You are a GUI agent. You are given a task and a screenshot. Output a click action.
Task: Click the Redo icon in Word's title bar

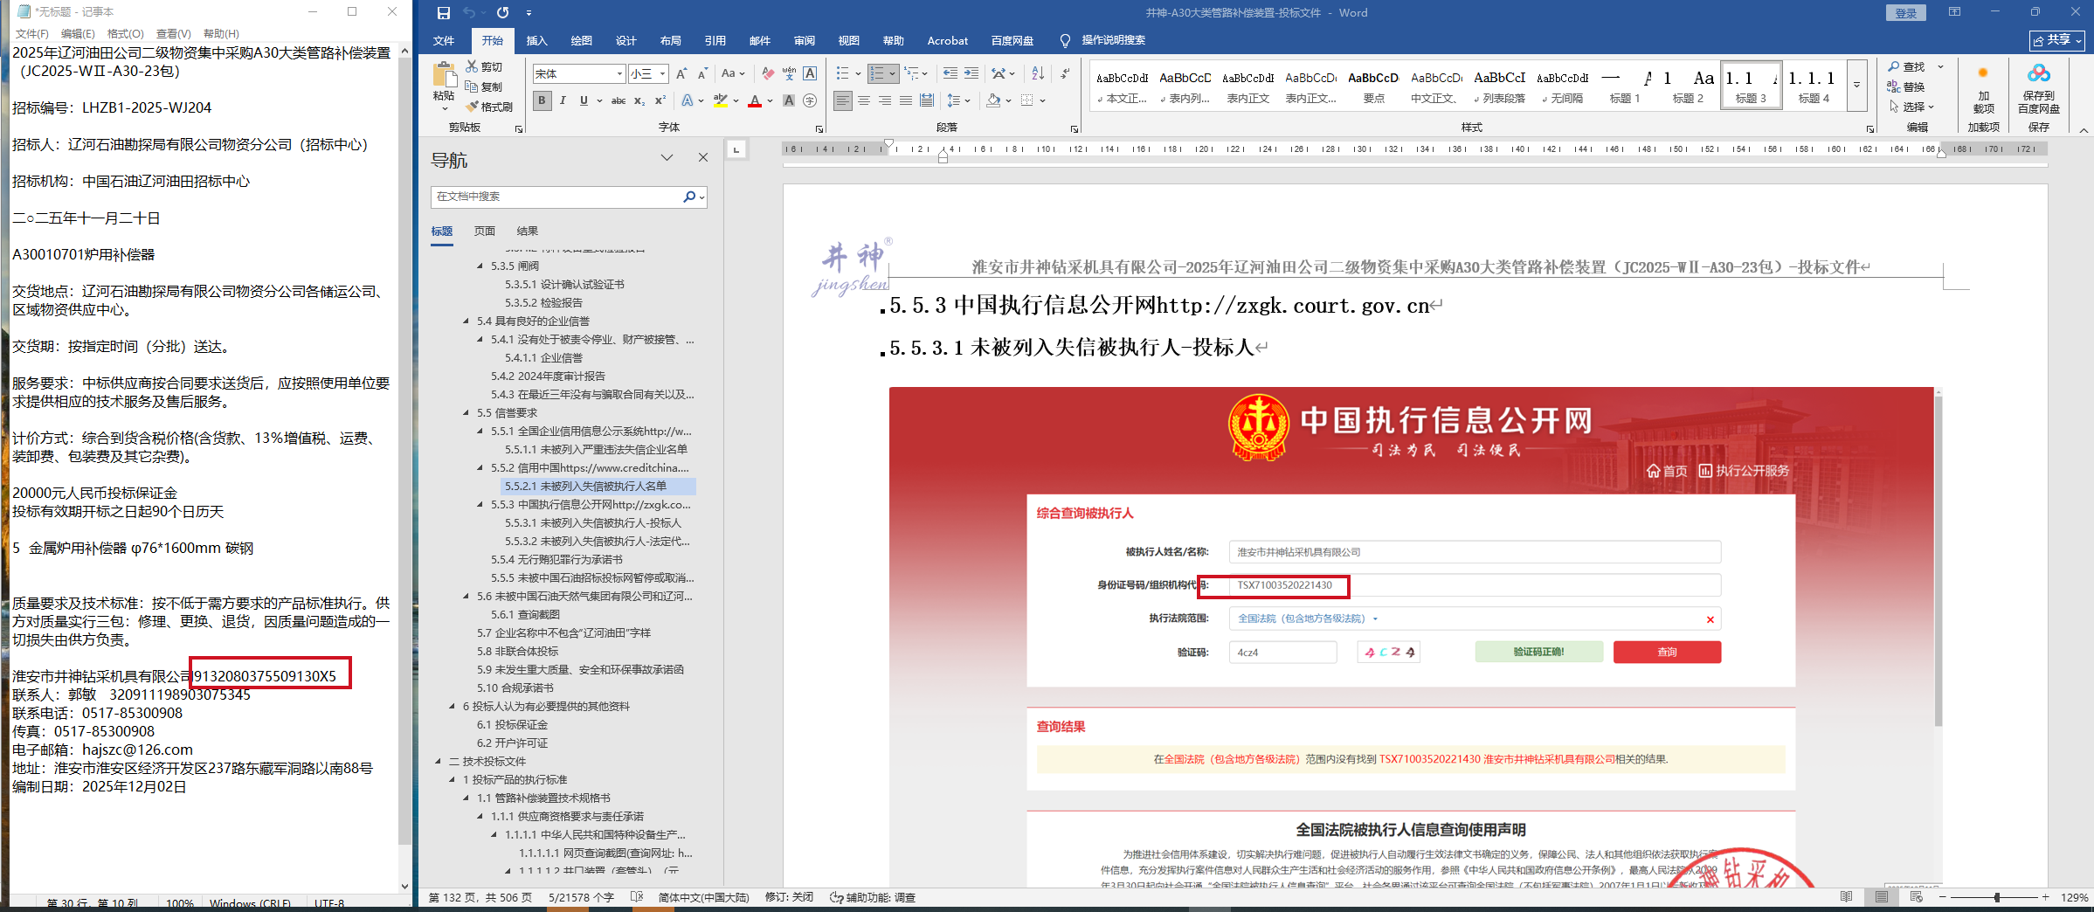[x=502, y=13]
